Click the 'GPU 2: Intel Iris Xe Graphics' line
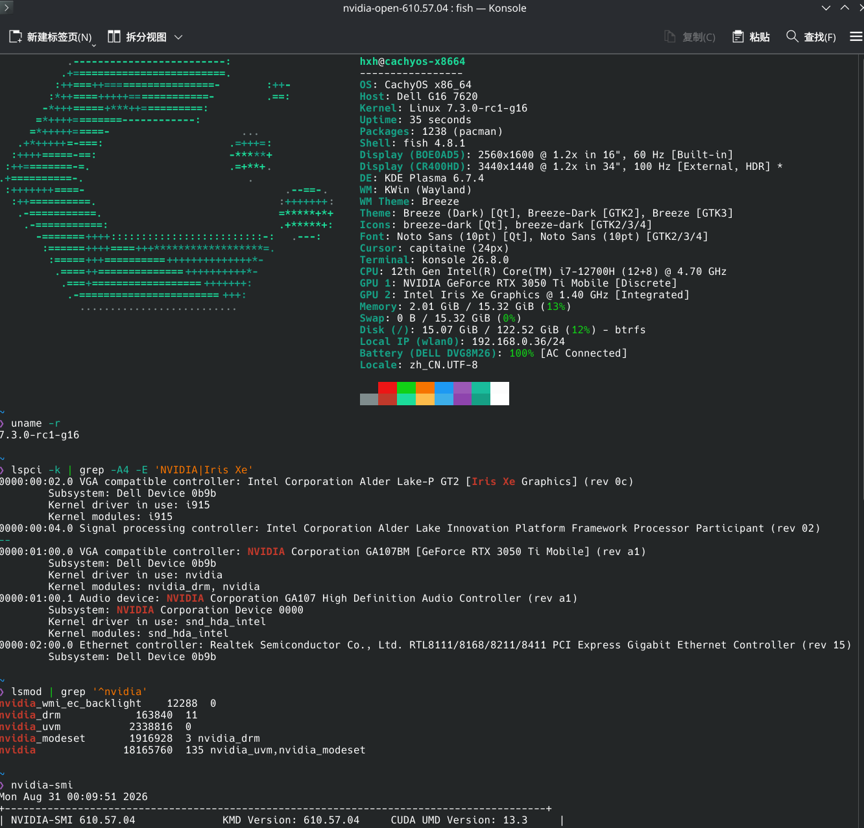This screenshot has height=828, width=864. [x=525, y=295]
